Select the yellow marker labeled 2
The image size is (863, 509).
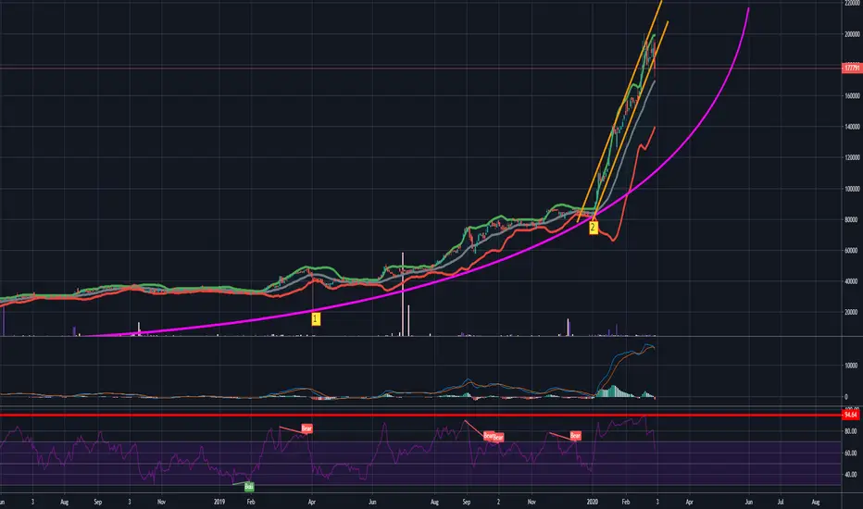tap(594, 228)
